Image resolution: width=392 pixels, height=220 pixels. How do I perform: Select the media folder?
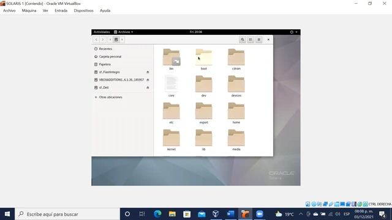(x=236, y=140)
